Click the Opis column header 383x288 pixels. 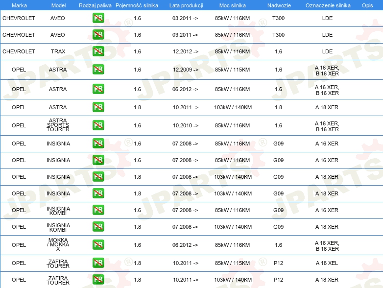367,5
